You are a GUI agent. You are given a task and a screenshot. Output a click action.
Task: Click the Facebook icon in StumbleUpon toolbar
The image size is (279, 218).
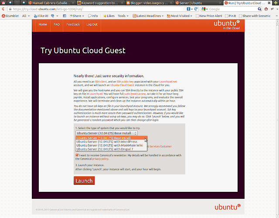point(65,16)
